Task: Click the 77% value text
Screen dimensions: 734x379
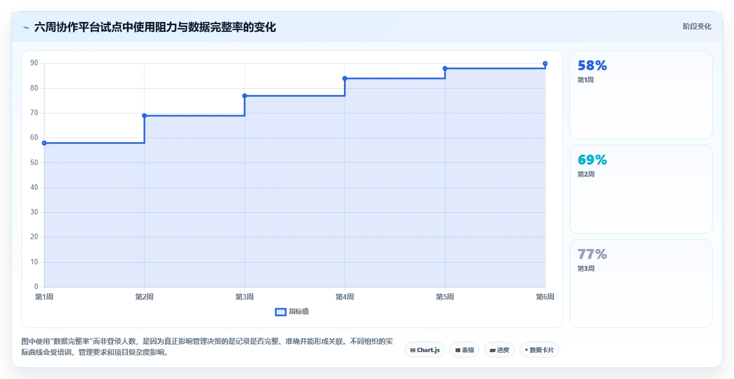Action: pos(592,254)
